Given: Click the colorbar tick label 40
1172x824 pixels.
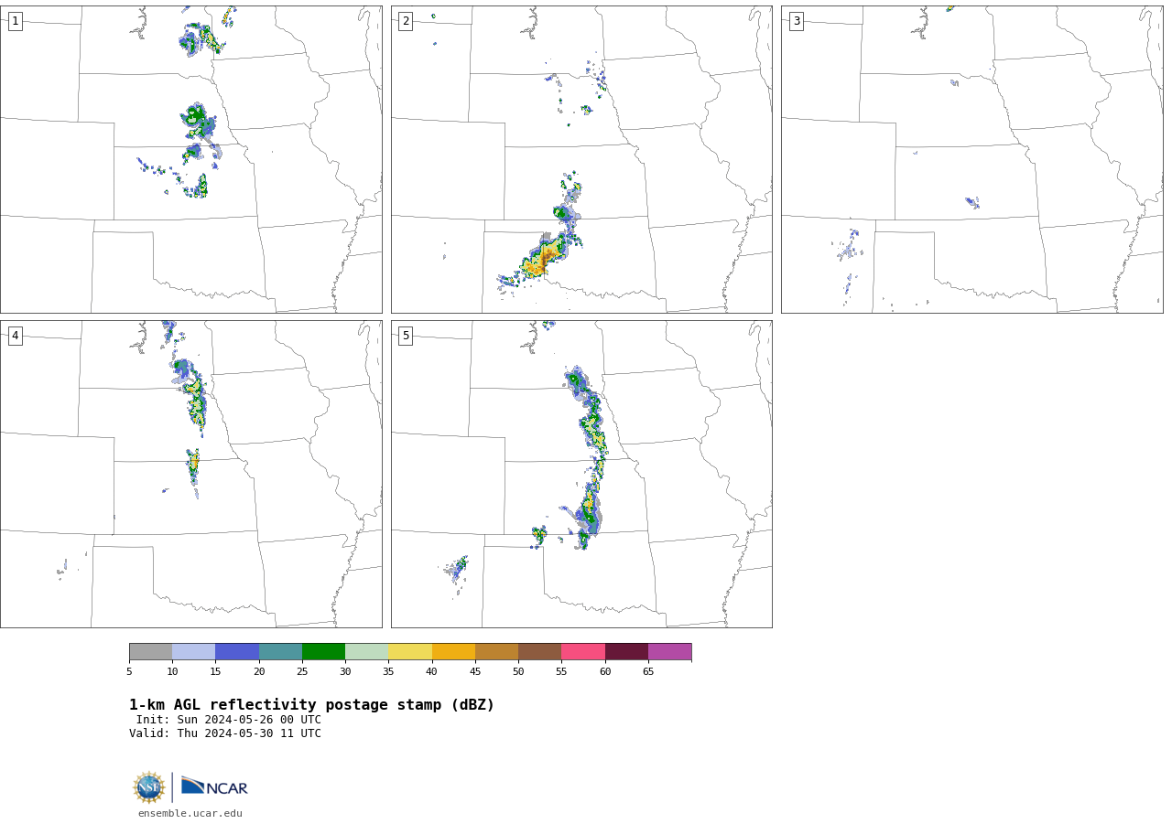Looking at the screenshot, I should (432, 672).
